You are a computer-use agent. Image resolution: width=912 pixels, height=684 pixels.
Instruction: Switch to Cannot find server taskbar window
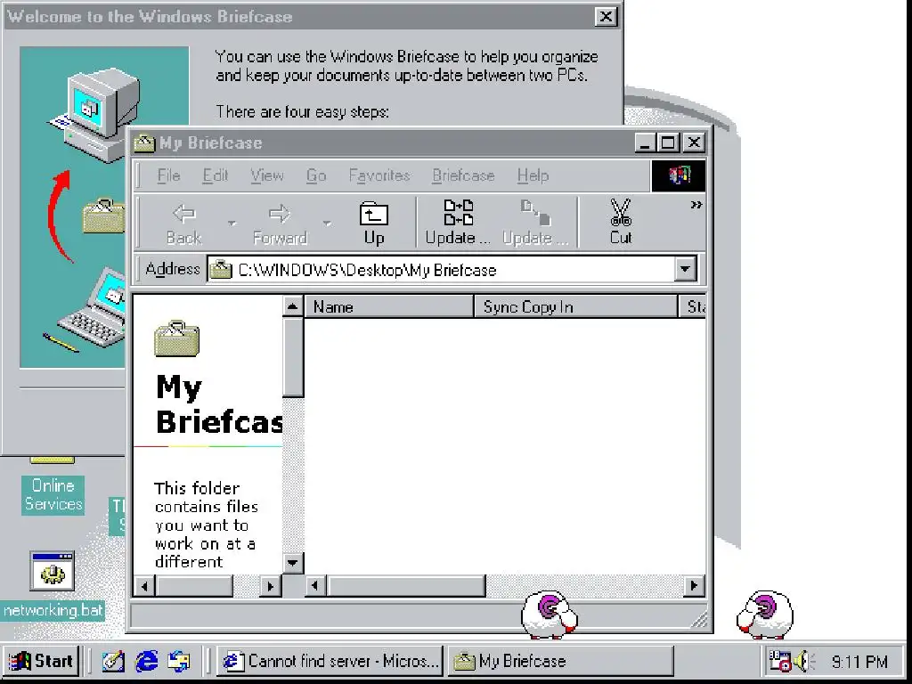[330, 662]
